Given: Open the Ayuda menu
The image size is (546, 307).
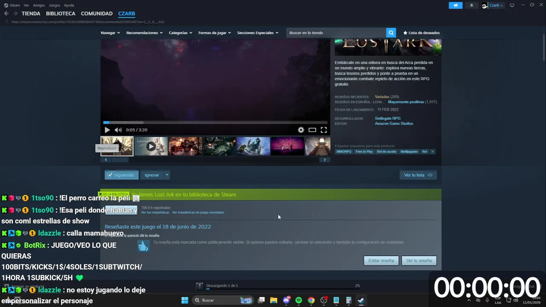Looking at the screenshot, I should tap(69, 5).
